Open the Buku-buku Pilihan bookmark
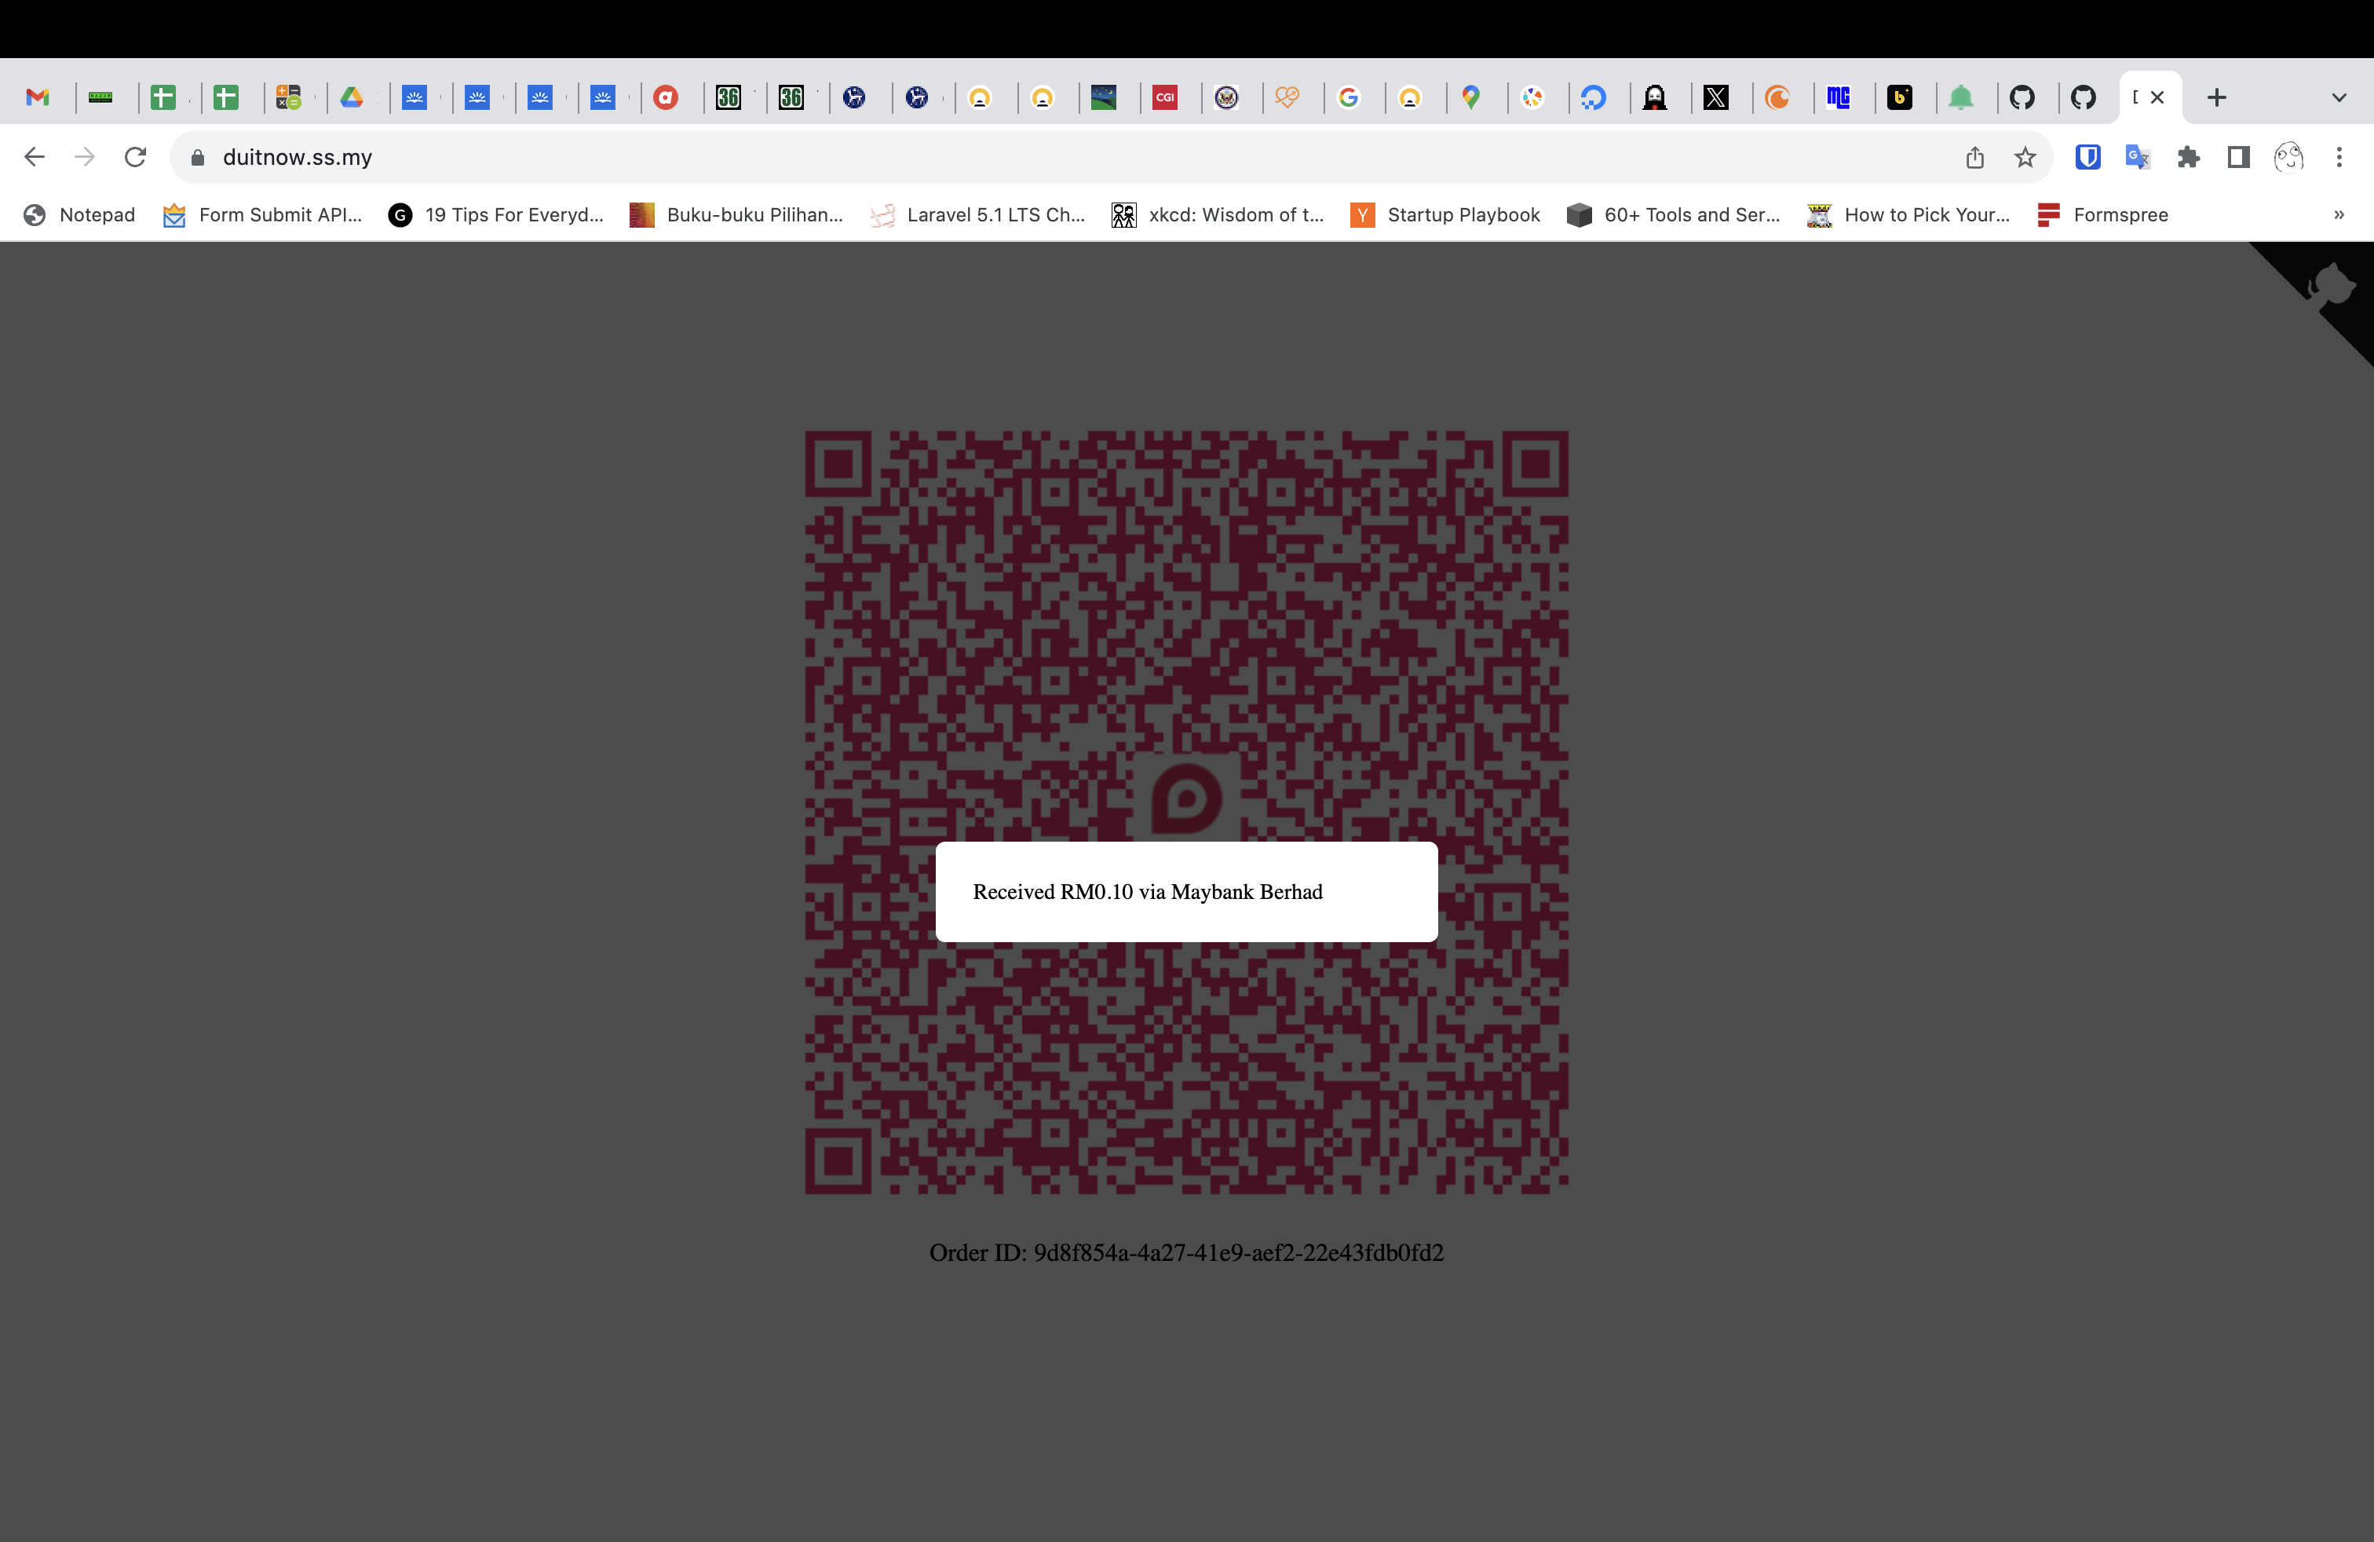 pos(736,214)
